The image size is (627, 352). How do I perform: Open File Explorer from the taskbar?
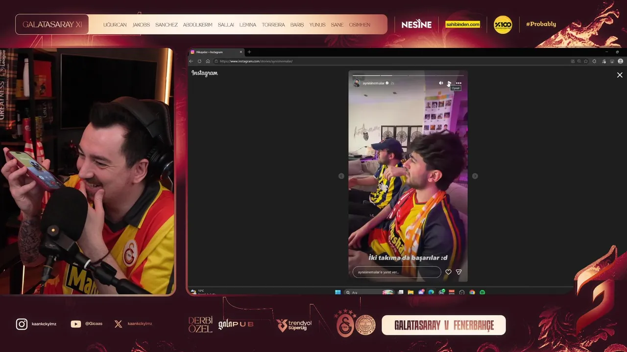410,292
